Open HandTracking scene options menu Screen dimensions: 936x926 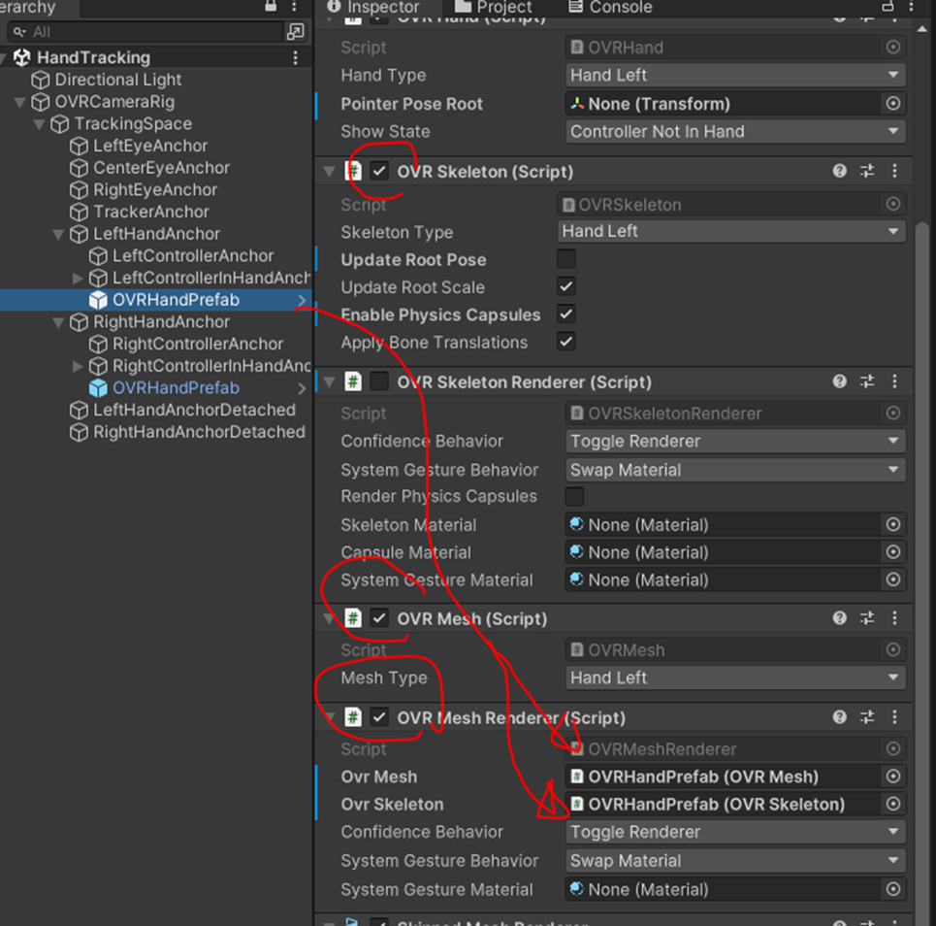pyautogui.click(x=295, y=58)
